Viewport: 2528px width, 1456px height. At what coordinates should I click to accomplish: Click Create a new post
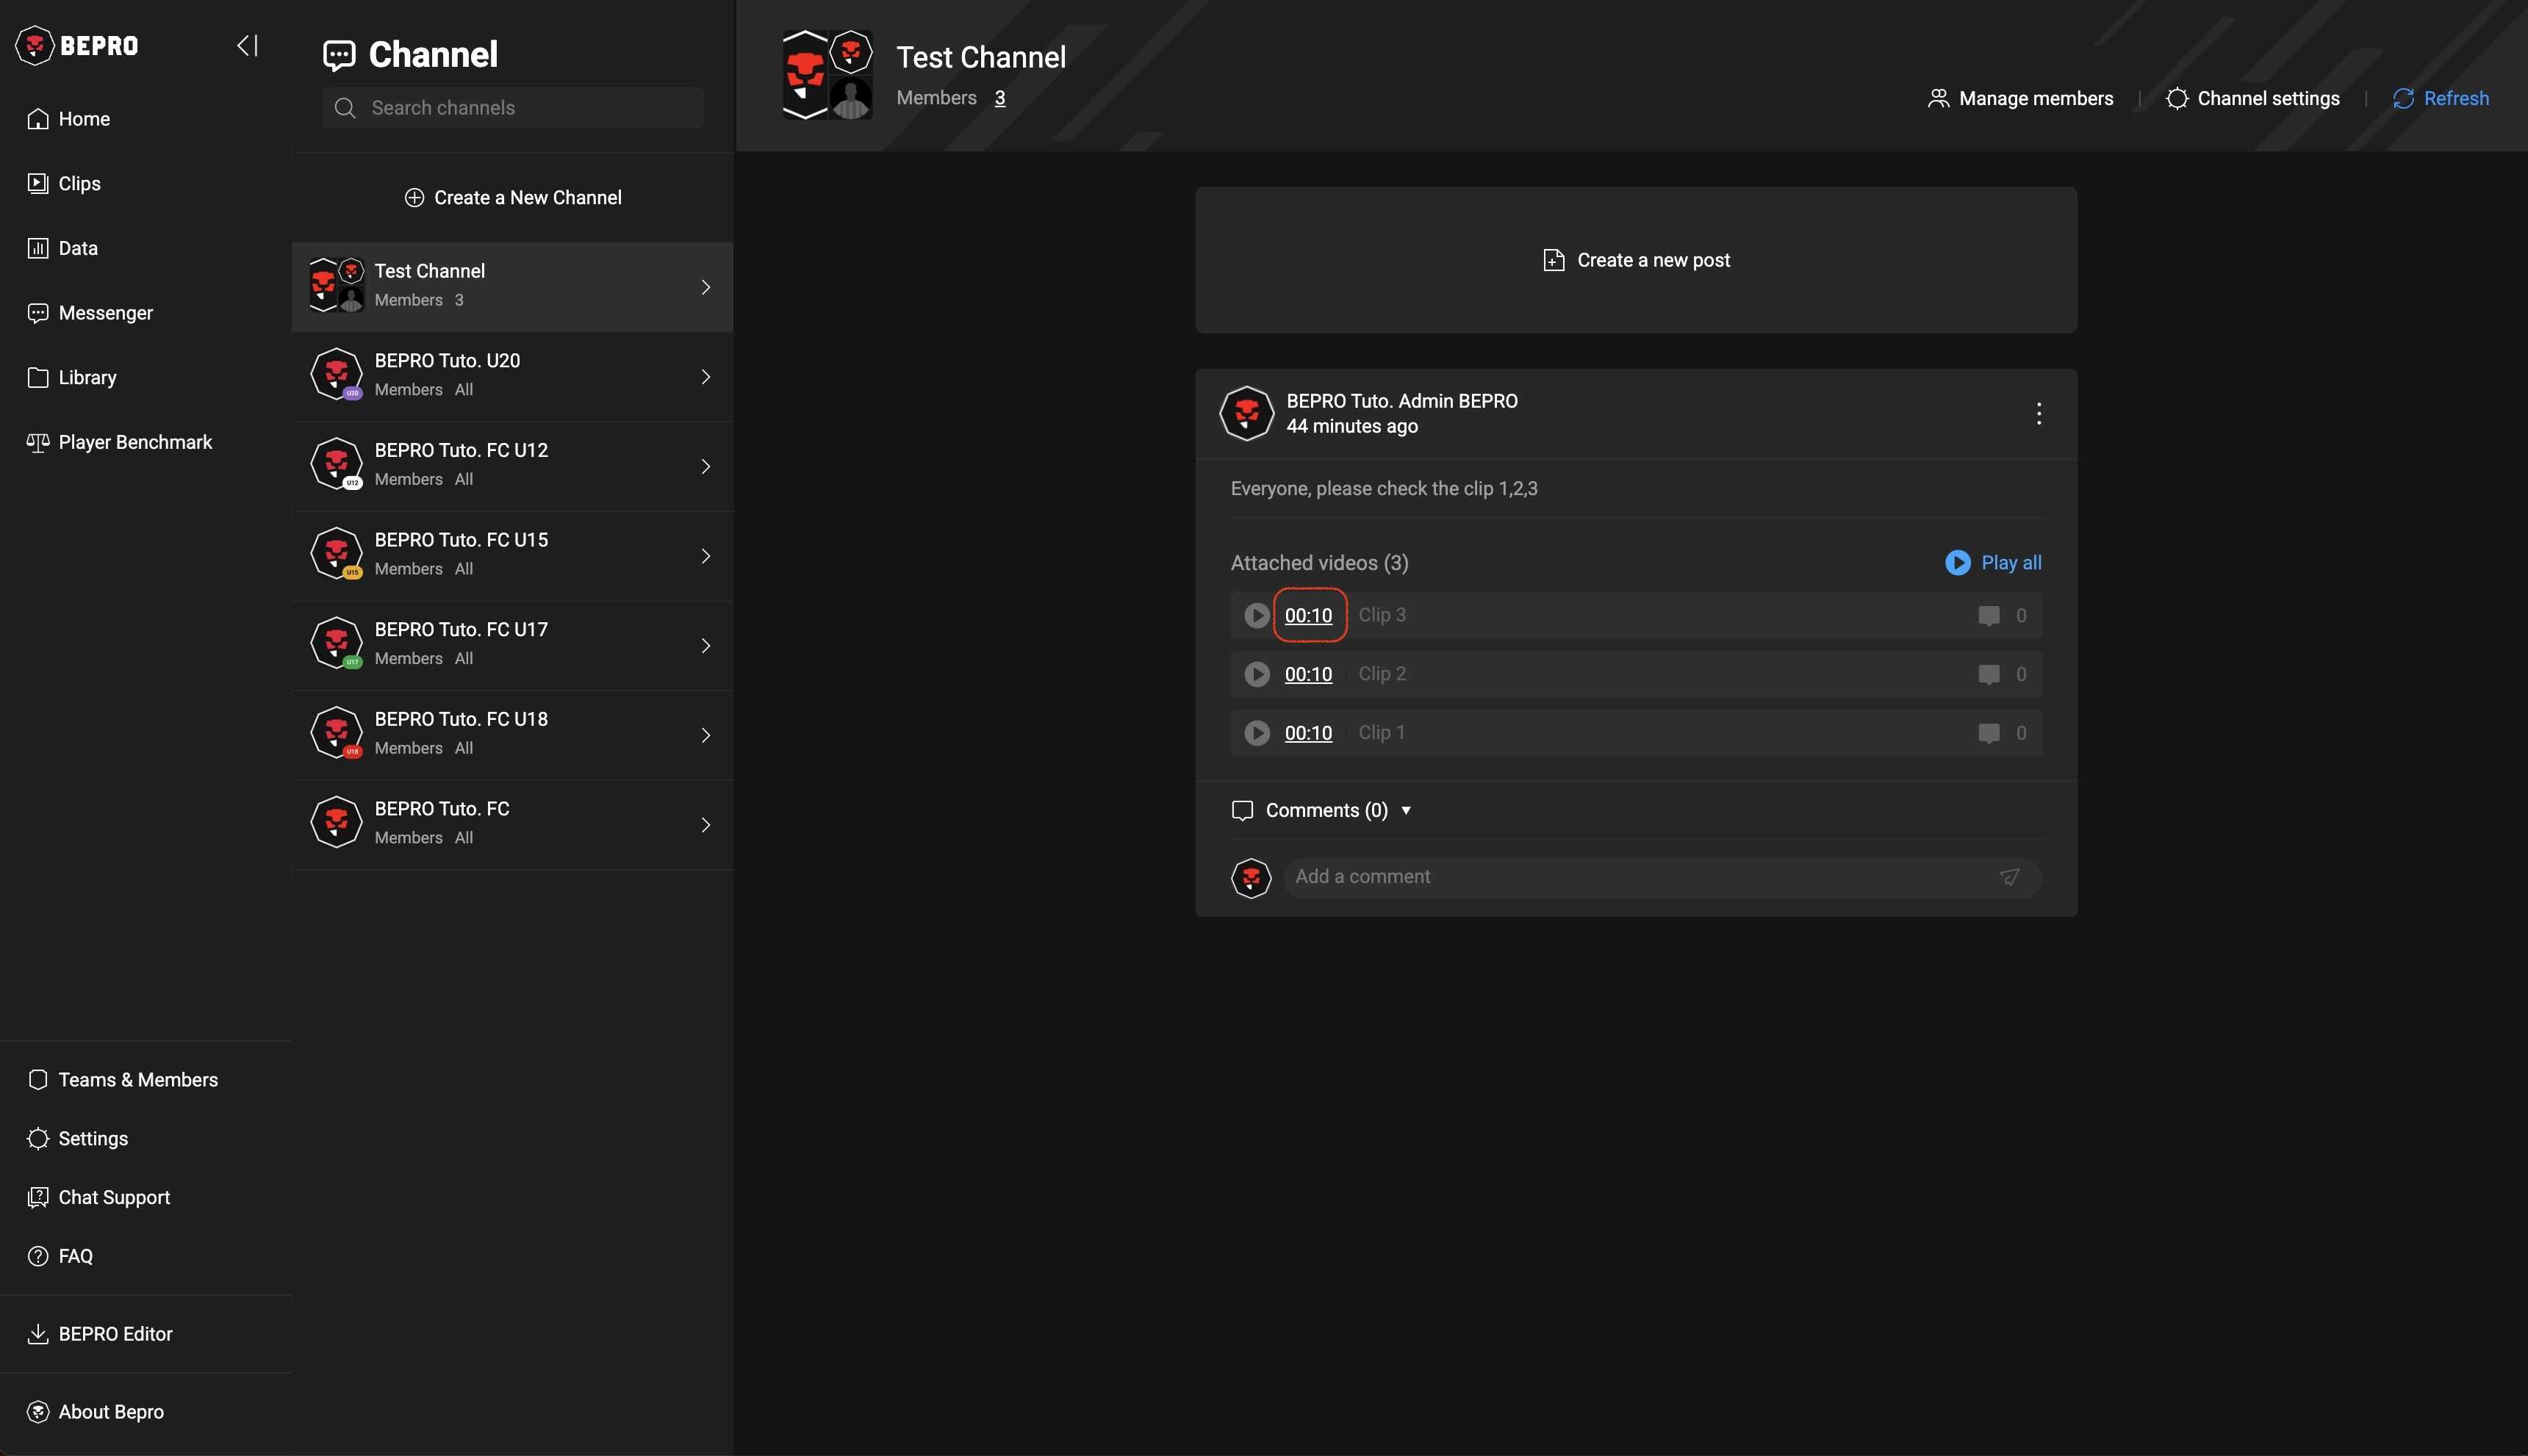click(x=1636, y=260)
